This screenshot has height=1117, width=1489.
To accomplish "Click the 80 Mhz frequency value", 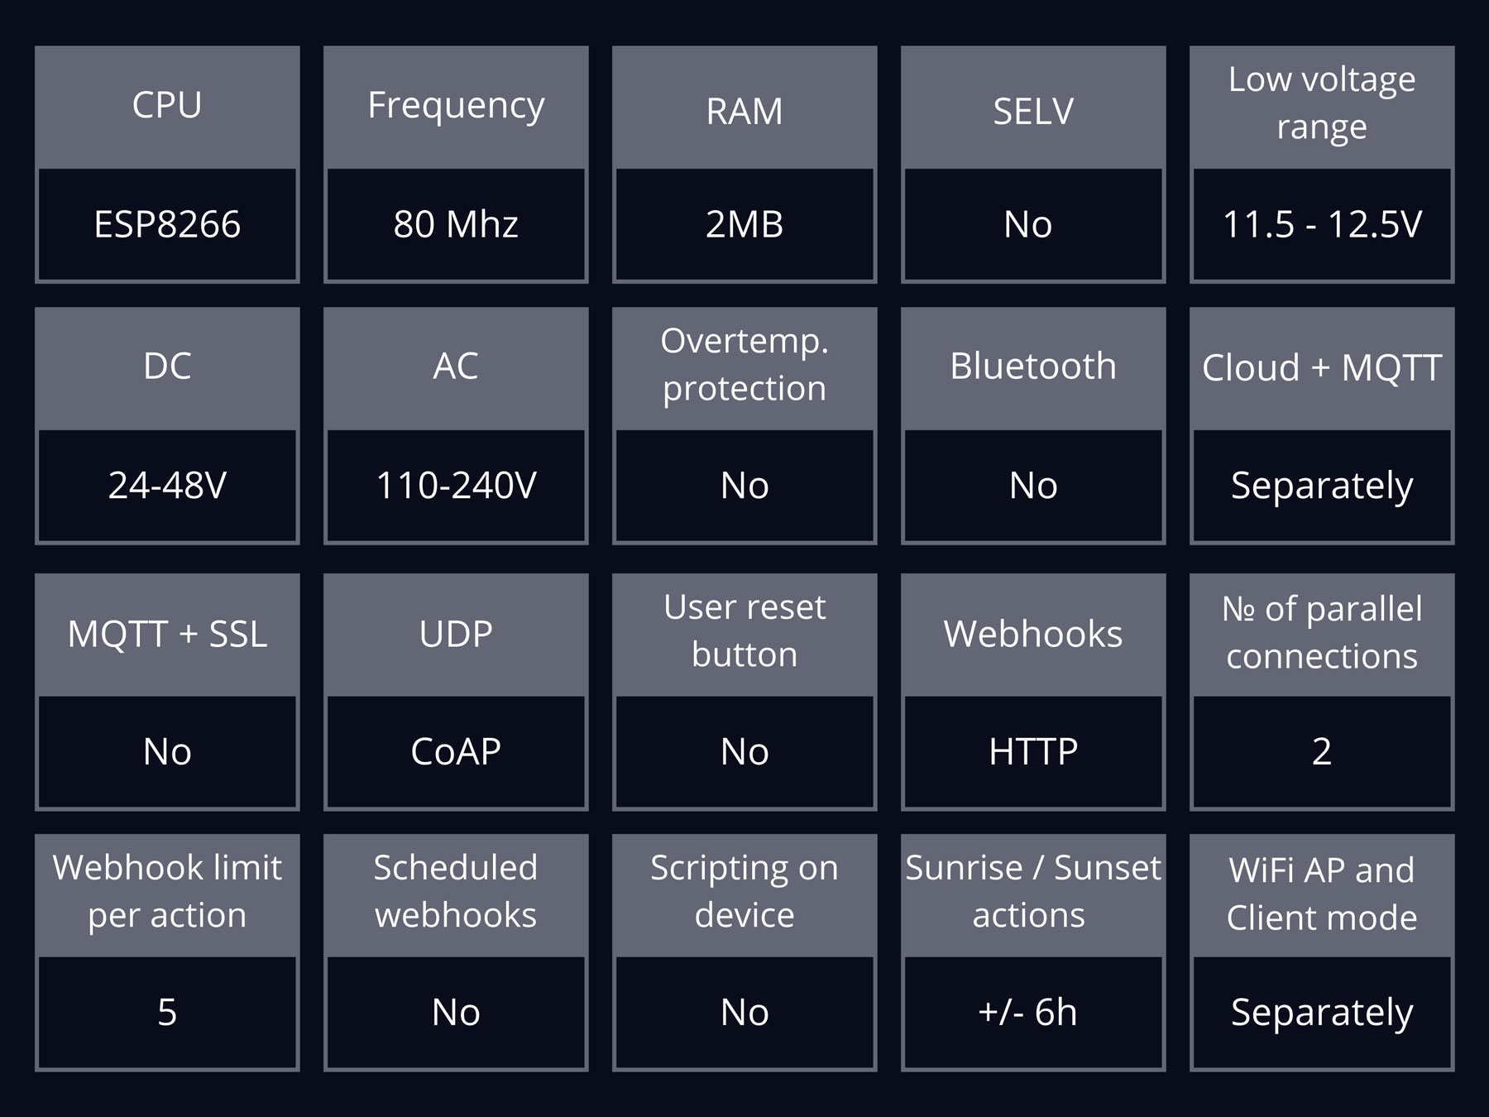I will [456, 224].
